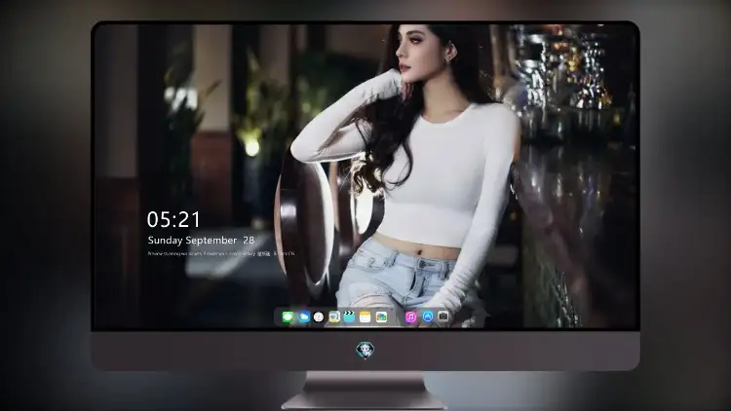
Task: Launch the pink iTunes music icon
Action: click(411, 318)
